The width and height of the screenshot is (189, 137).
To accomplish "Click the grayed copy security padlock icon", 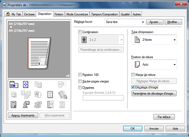I will coord(62,95).
